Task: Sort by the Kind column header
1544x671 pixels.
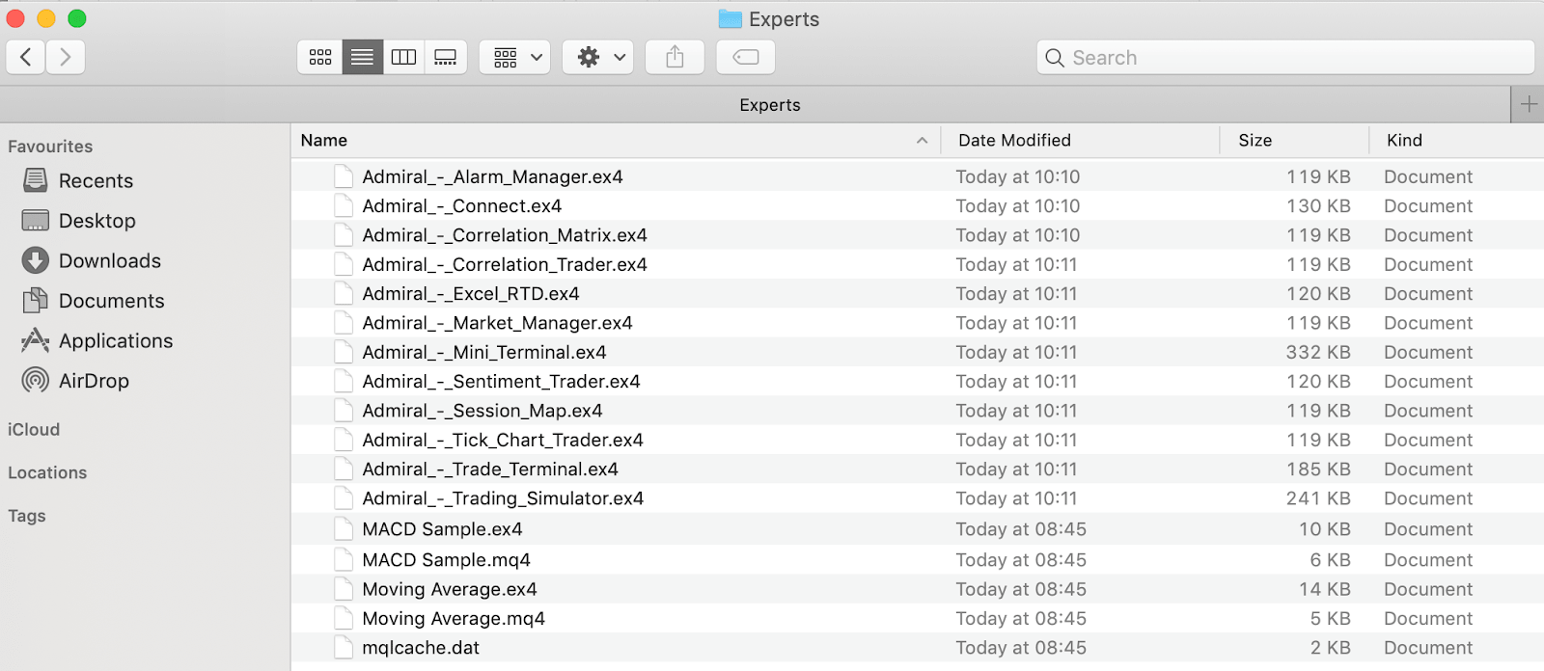Action: pos(1457,141)
